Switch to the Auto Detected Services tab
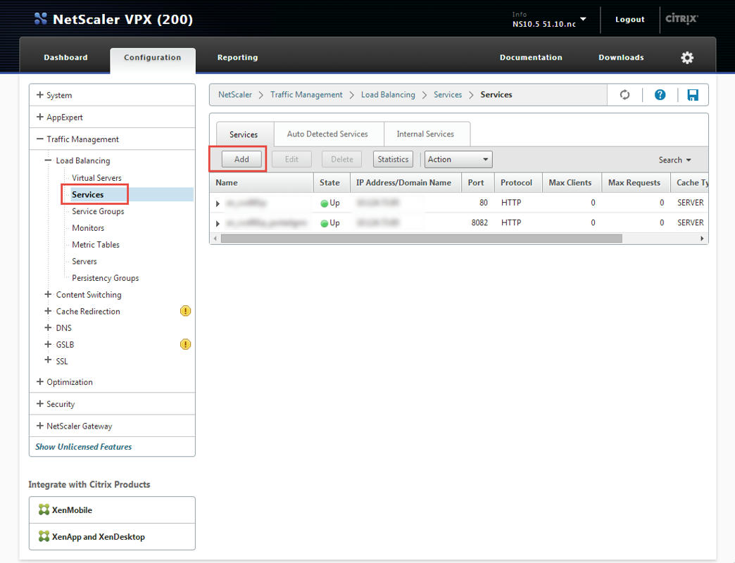 tap(327, 134)
